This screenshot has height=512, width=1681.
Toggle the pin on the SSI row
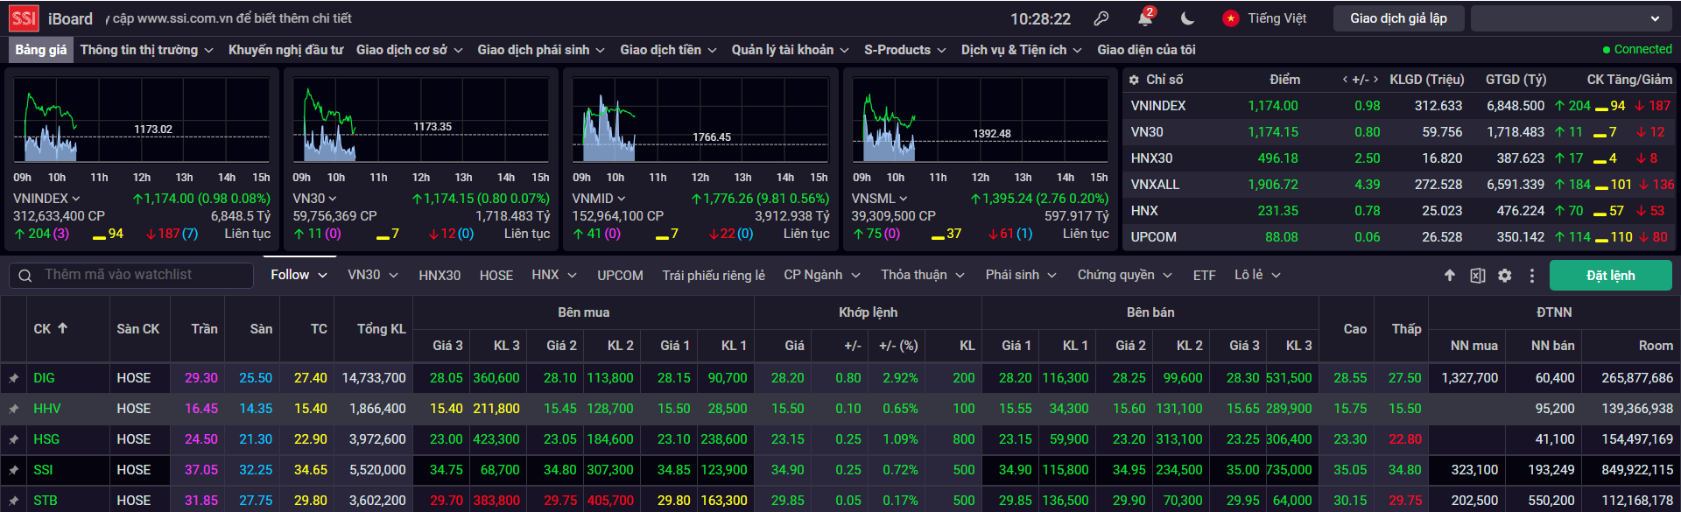tap(14, 470)
